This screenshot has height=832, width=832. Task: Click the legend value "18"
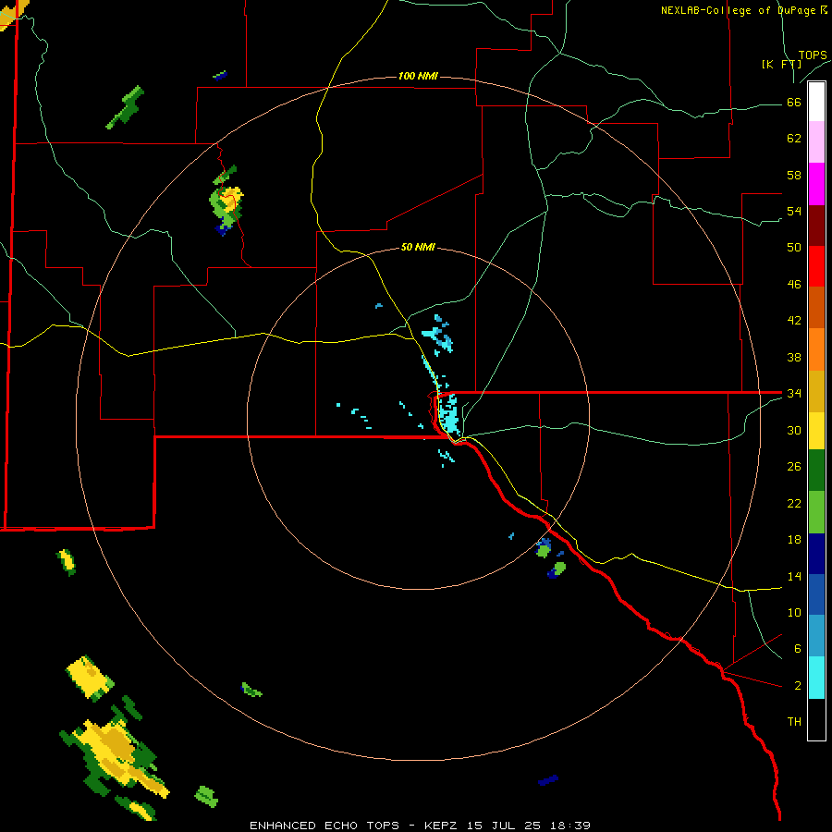(x=794, y=540)
